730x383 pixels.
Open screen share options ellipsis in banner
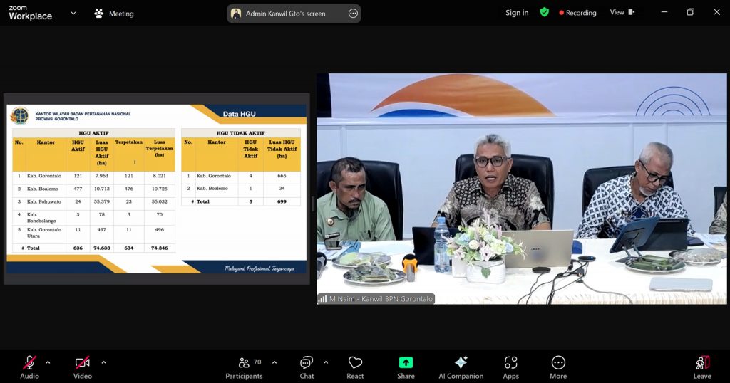tap(353, 14)
